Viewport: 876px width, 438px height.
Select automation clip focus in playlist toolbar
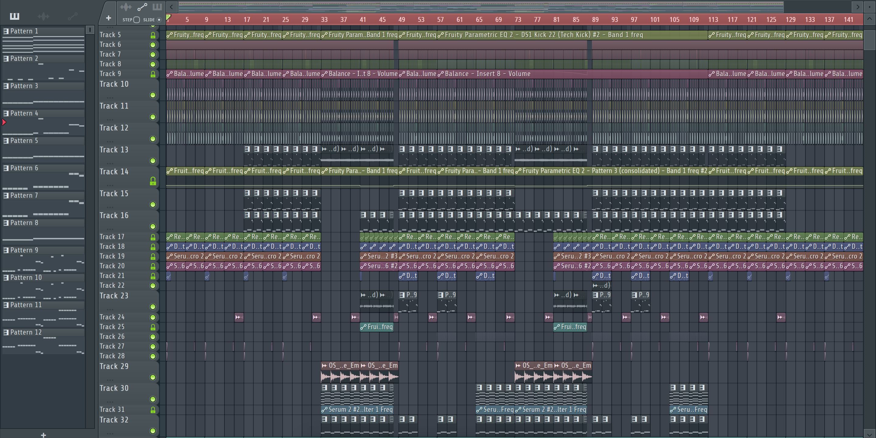(142, 7)
